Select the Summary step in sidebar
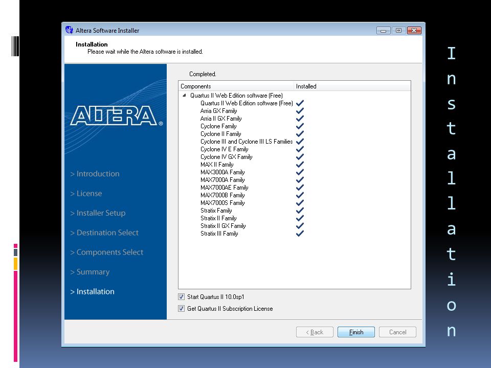The height and width of the screenshot is (368, 491). pos(90,272)
